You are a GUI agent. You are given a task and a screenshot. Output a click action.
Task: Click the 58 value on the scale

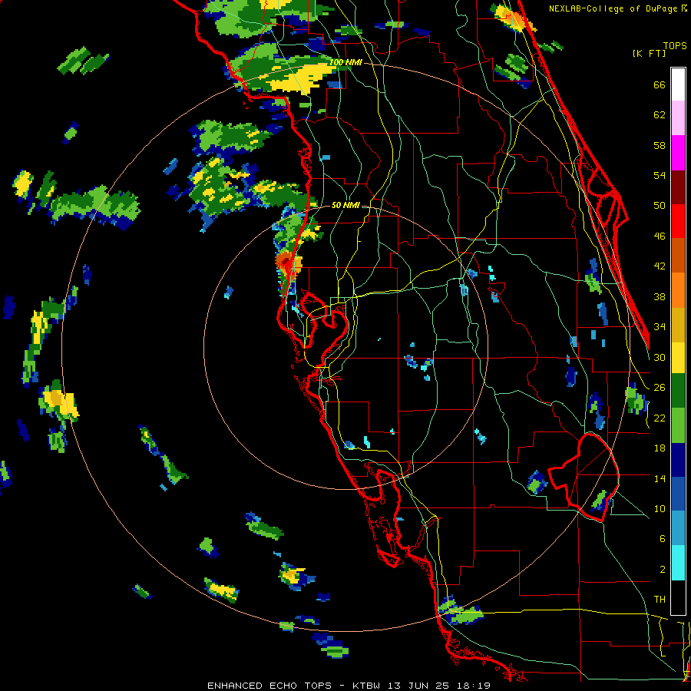(x=660, y=145)
